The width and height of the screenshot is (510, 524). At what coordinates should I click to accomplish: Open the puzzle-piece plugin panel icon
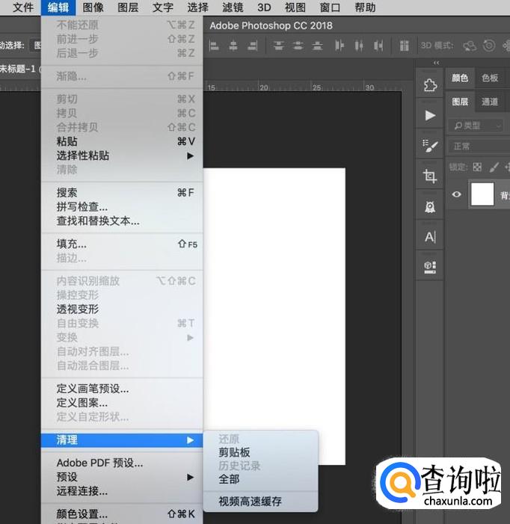click(x=430, y=85)
